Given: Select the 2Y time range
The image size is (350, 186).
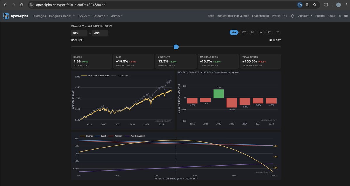Looking at the screenshot, I should (269, 33).
